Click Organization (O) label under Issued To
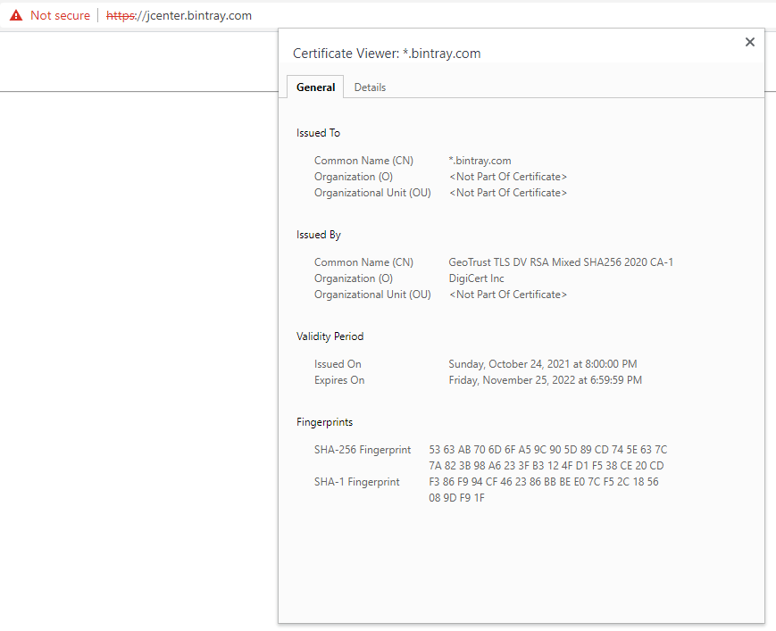The height and width of the screenshot is (631, 776). click(354, 177)
